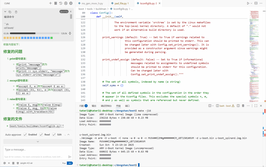Start a new Cline task with plus icon
Screen dimensions: 266x167
click(x=50, y=3)
